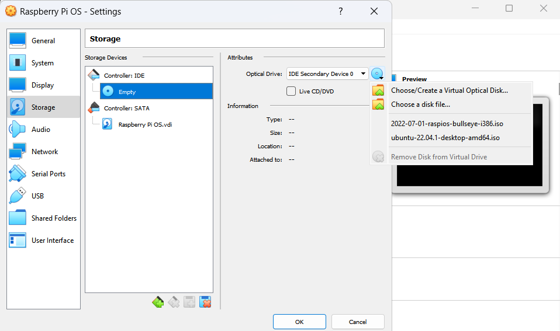This screenshot has height=331, width=560.
Task: Click the Controller: IDE icon
Action: pos(94,75)
